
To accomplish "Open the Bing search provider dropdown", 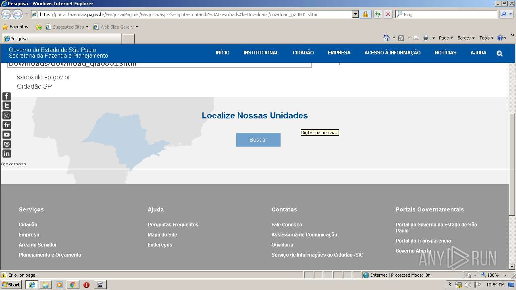I will pyautogui.click(x=511, y=14).
